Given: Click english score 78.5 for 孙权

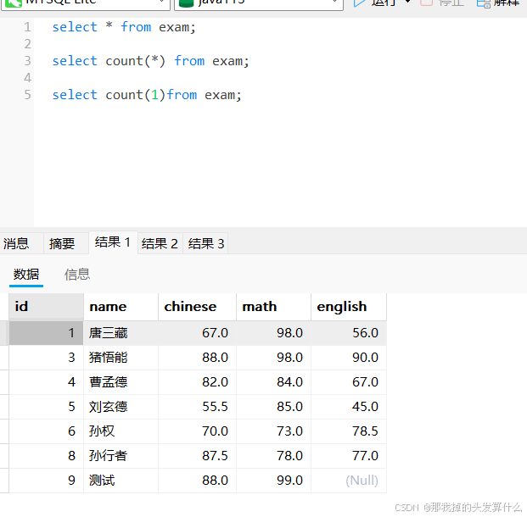Looking at the screenshot, I should [x=349, y=431].
